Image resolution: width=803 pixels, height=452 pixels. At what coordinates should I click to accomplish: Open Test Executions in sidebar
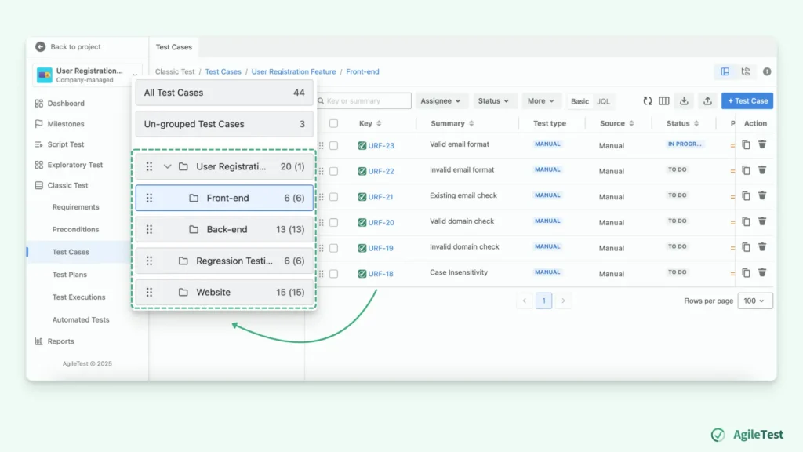point(78,297)
